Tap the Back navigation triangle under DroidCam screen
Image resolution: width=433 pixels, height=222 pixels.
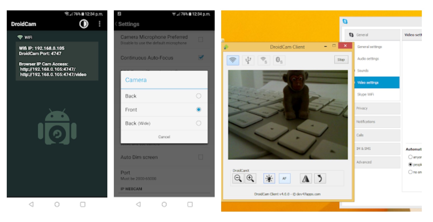(x=31, y=204)
